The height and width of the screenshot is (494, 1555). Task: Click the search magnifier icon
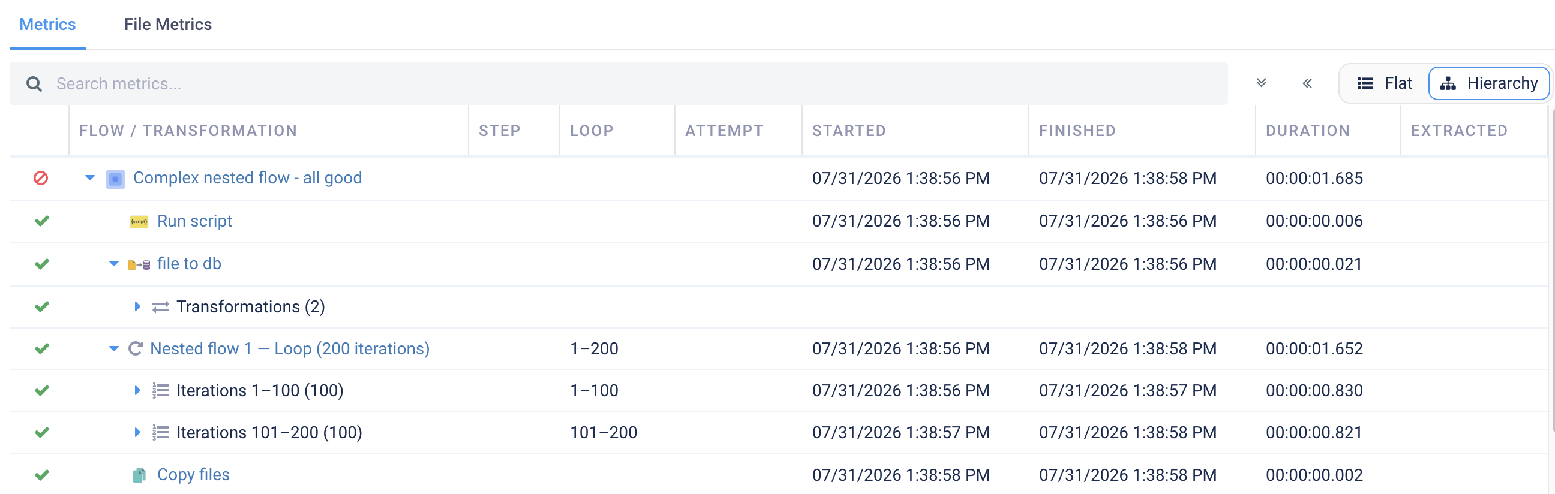coord(34,84)
